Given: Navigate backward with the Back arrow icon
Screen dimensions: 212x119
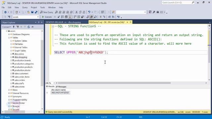Looking at the screenshot, I should point(5,12).
